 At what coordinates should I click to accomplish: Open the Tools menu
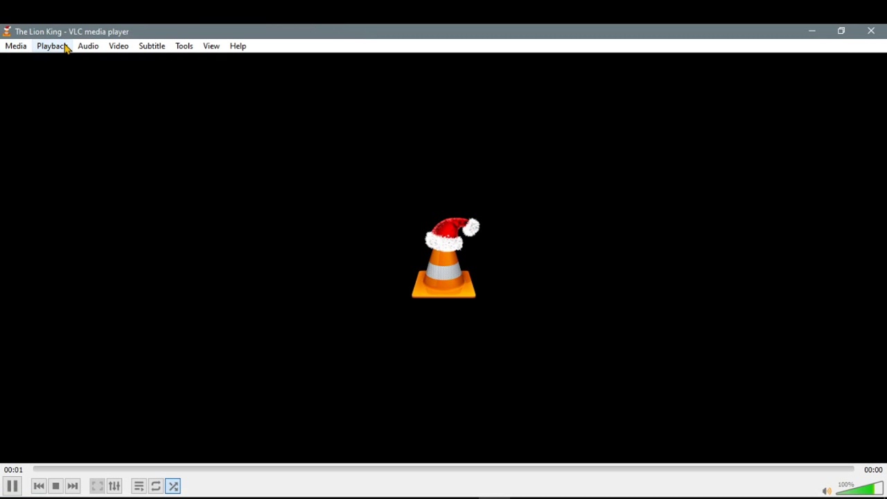click(x=184, y=46)
